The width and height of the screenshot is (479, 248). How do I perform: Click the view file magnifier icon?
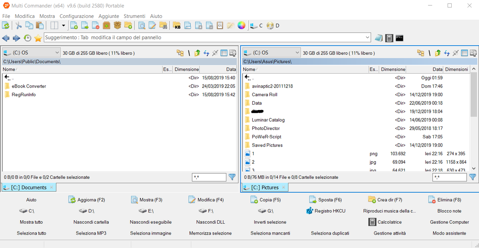point(142,25)
